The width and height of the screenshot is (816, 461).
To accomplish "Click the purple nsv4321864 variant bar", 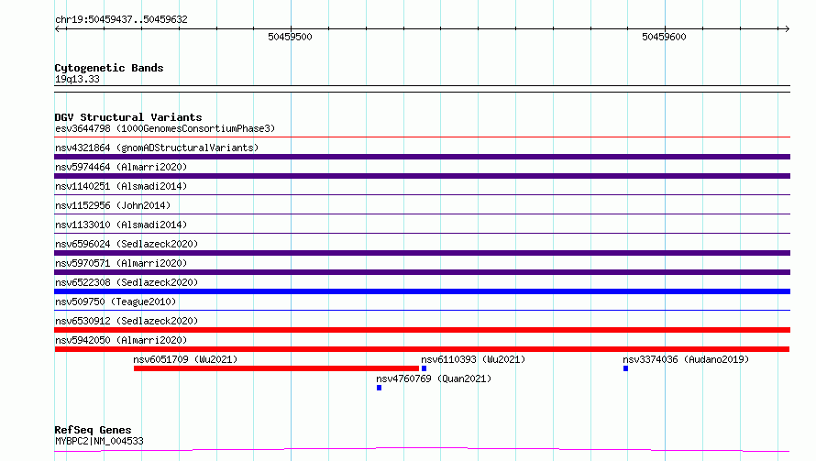I will pyautogui.click(x=422, y=157).
